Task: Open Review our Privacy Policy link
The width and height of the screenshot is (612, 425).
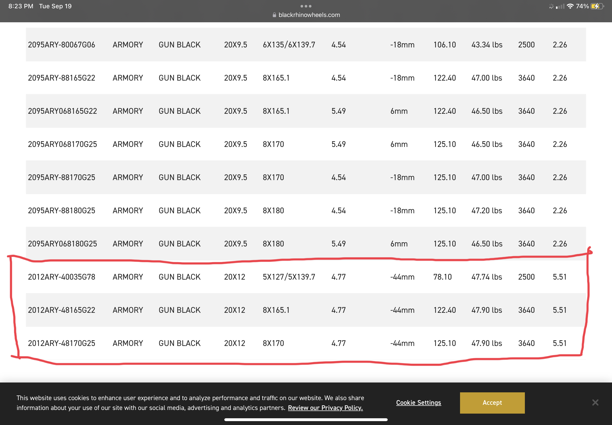Action: pos(325,408)
